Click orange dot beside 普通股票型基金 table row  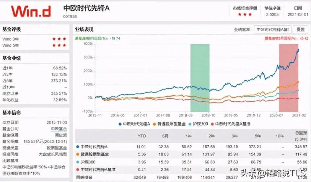click(x=77, y=154)
